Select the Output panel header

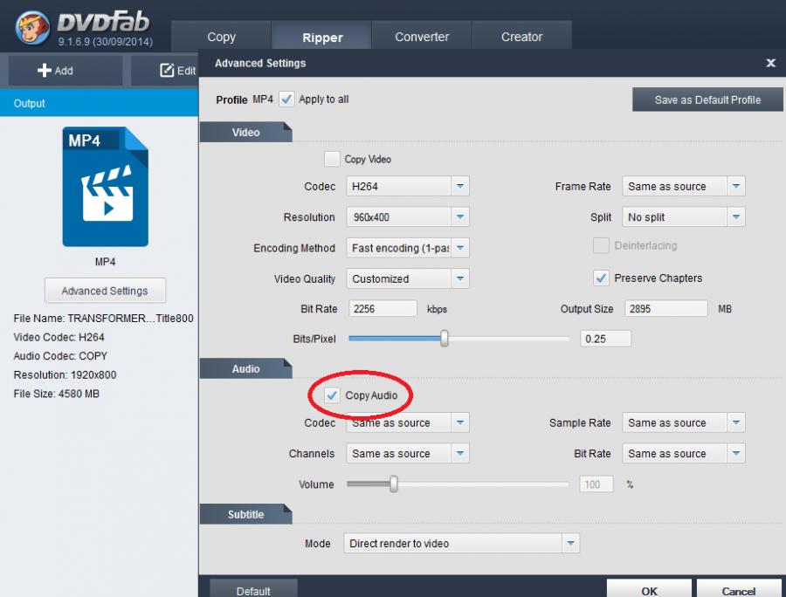pos(99,103)
